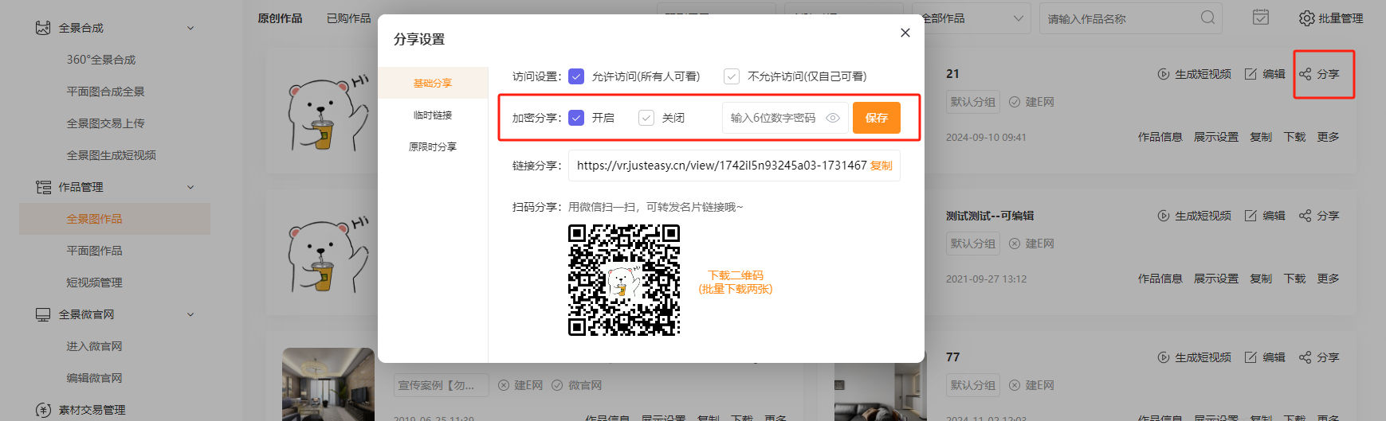Click the calendar check icon in the toolbar

click(x=1260, y=18)
